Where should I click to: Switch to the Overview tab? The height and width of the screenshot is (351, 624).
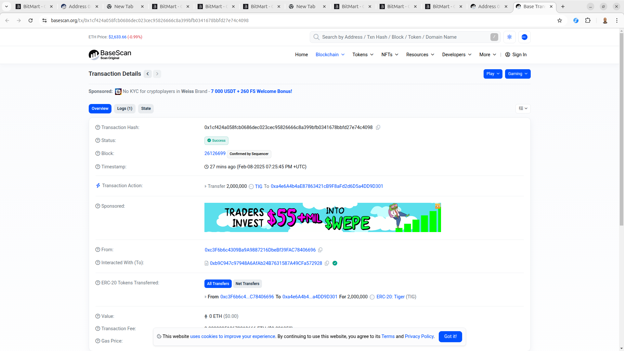click(x=100, y=109)
